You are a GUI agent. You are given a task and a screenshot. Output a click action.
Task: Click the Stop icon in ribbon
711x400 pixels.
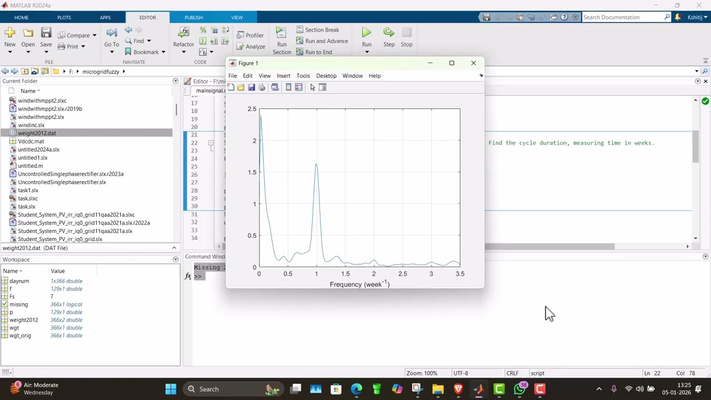coord(407,33)
